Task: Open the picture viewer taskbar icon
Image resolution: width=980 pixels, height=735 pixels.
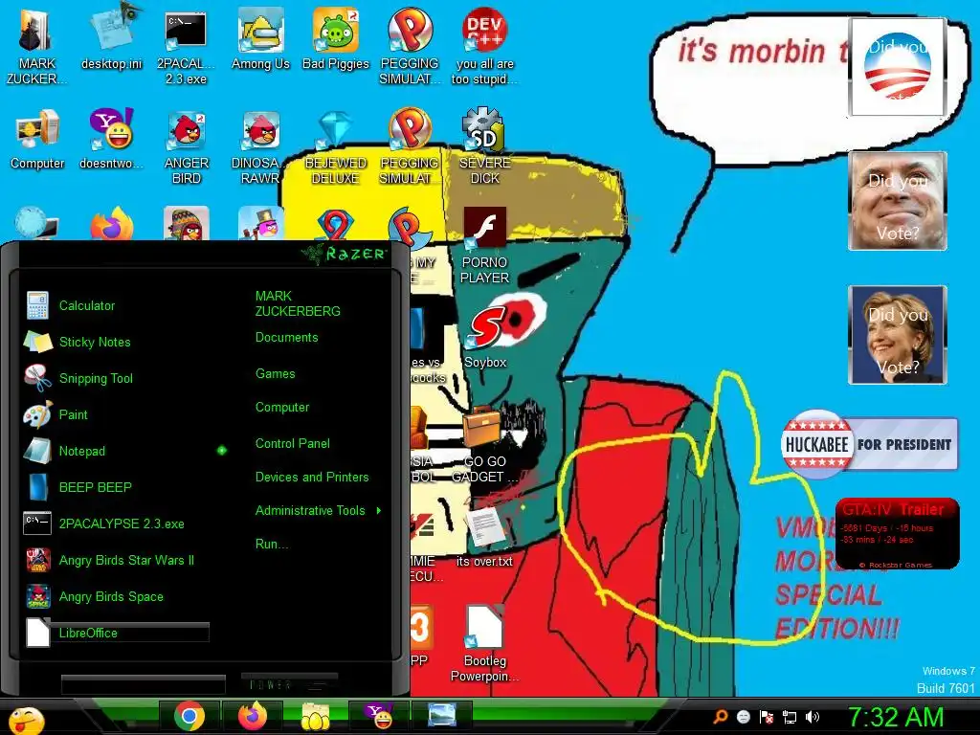Action: tap(442, 716)
